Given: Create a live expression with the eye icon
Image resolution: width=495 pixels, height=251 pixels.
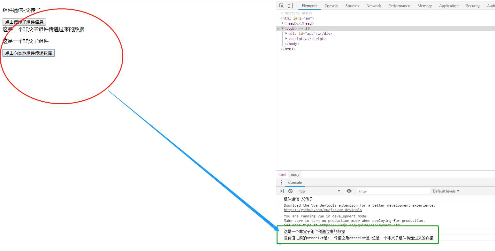Looking at the screenshot, I should pos(349,191).
